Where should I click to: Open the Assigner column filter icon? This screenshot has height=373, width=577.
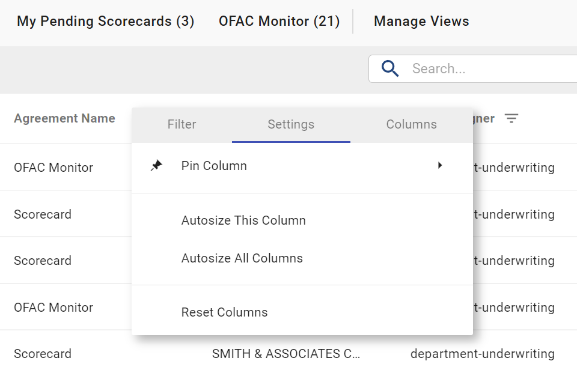tap(511, 118)
